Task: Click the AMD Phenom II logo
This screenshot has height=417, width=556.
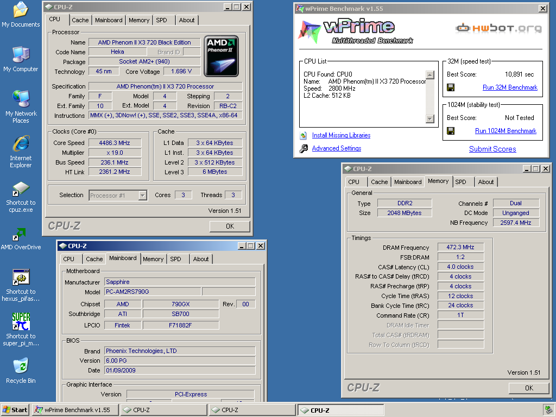Action: pos(222,56)
